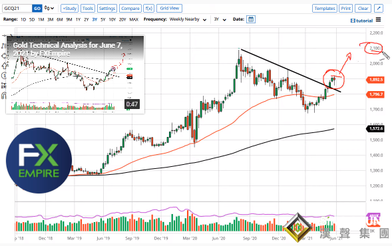The image size is (392, 246).
Task: Select the 6M range option
Action: 59,19
